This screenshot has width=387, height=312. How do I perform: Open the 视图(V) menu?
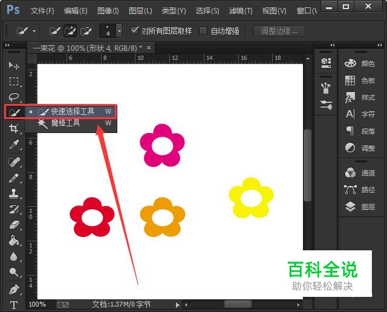pos(274,11)
